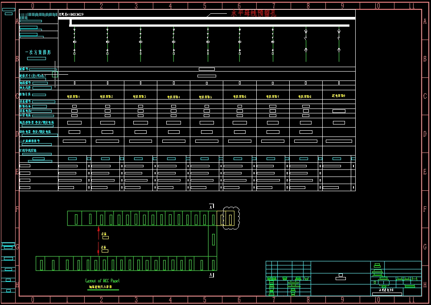
Task: Select the lower red arrow between panel rows
Action: (99, 249)
